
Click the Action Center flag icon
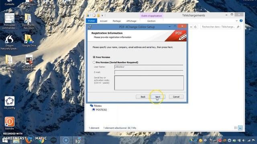click(254, 140)
